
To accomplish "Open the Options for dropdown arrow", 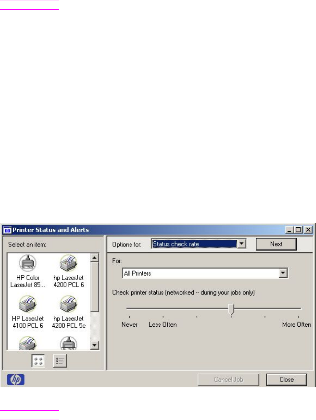I will pyautogui.click(x=242, y=244).
